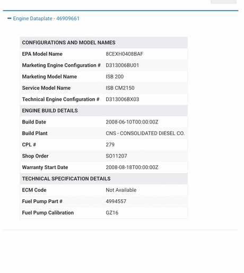Click the Fuel Pump Part # 4994557
The height and width of the screenshot is (273, 244).
point(116,201)
